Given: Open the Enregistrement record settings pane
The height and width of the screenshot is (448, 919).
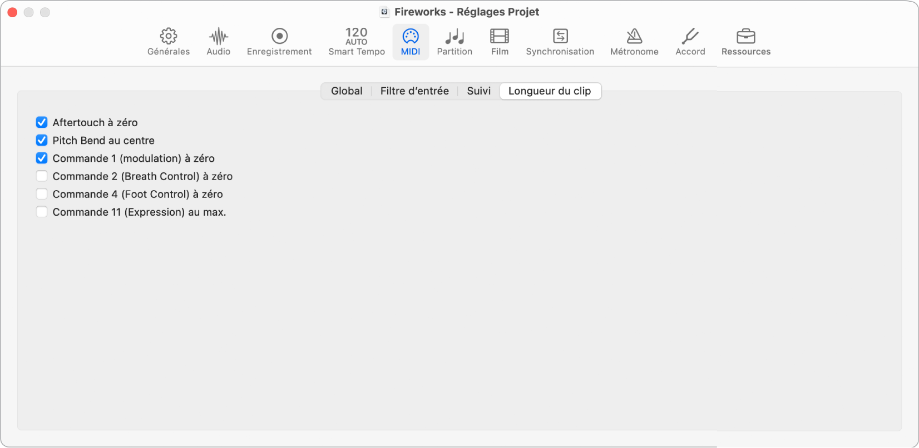Looking at the screenshot, I should point(279,42).
